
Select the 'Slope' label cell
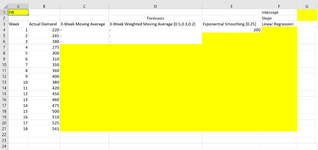point(279,18)
